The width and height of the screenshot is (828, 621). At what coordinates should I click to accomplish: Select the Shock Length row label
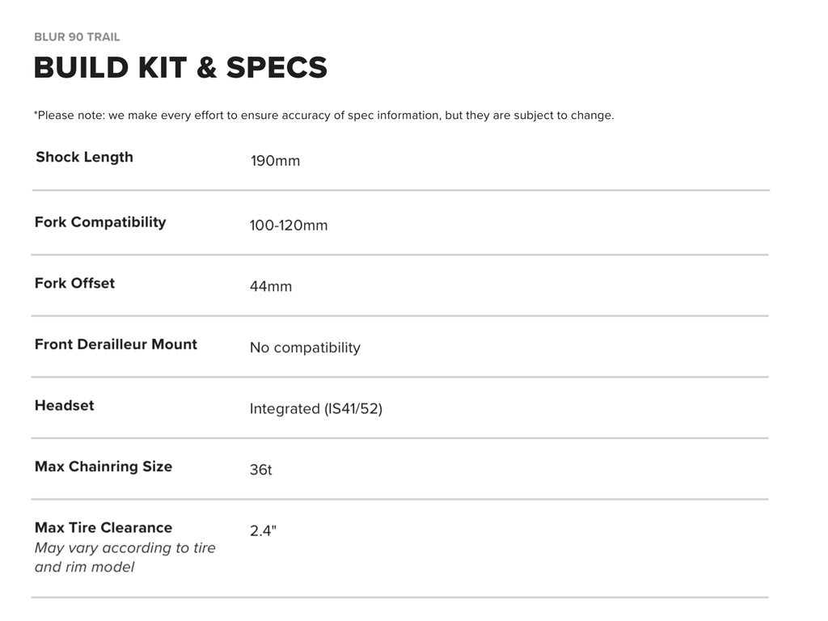pyautogui.click(x=84, y=157)
